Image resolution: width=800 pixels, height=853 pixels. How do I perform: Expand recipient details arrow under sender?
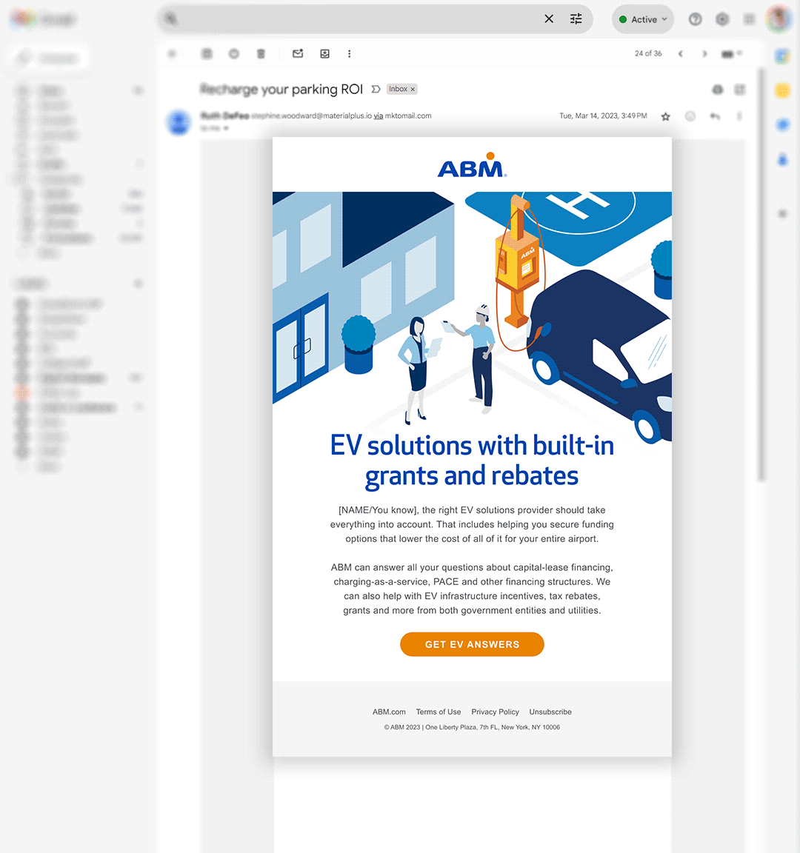[226, 128]
